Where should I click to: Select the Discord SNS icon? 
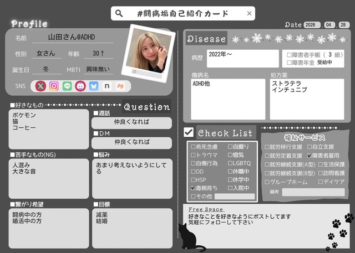click(x=80, y=86)
